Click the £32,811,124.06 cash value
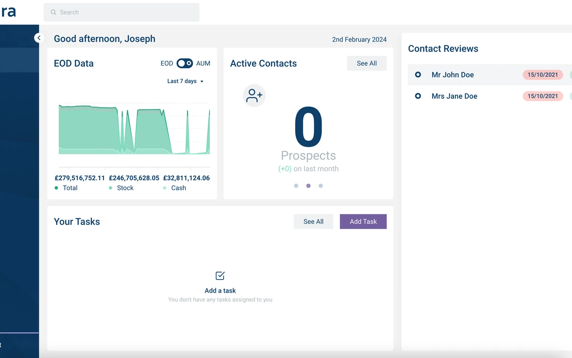Screen dimensions: 572x358 186,178
